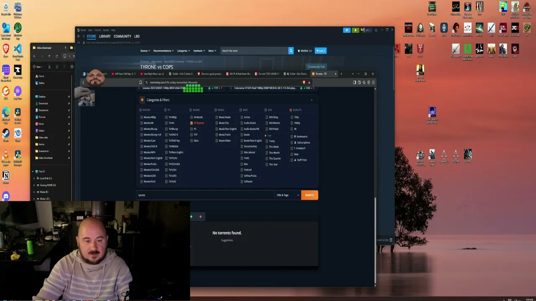The width and height of the screenshot is (536, 301).
Task: Switch to Steam LIBRARY tab
Action: (x=105, y=36)
